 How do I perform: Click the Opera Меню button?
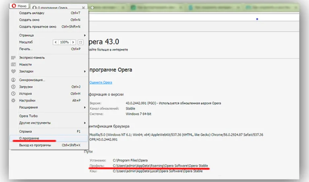pos(19,6)
